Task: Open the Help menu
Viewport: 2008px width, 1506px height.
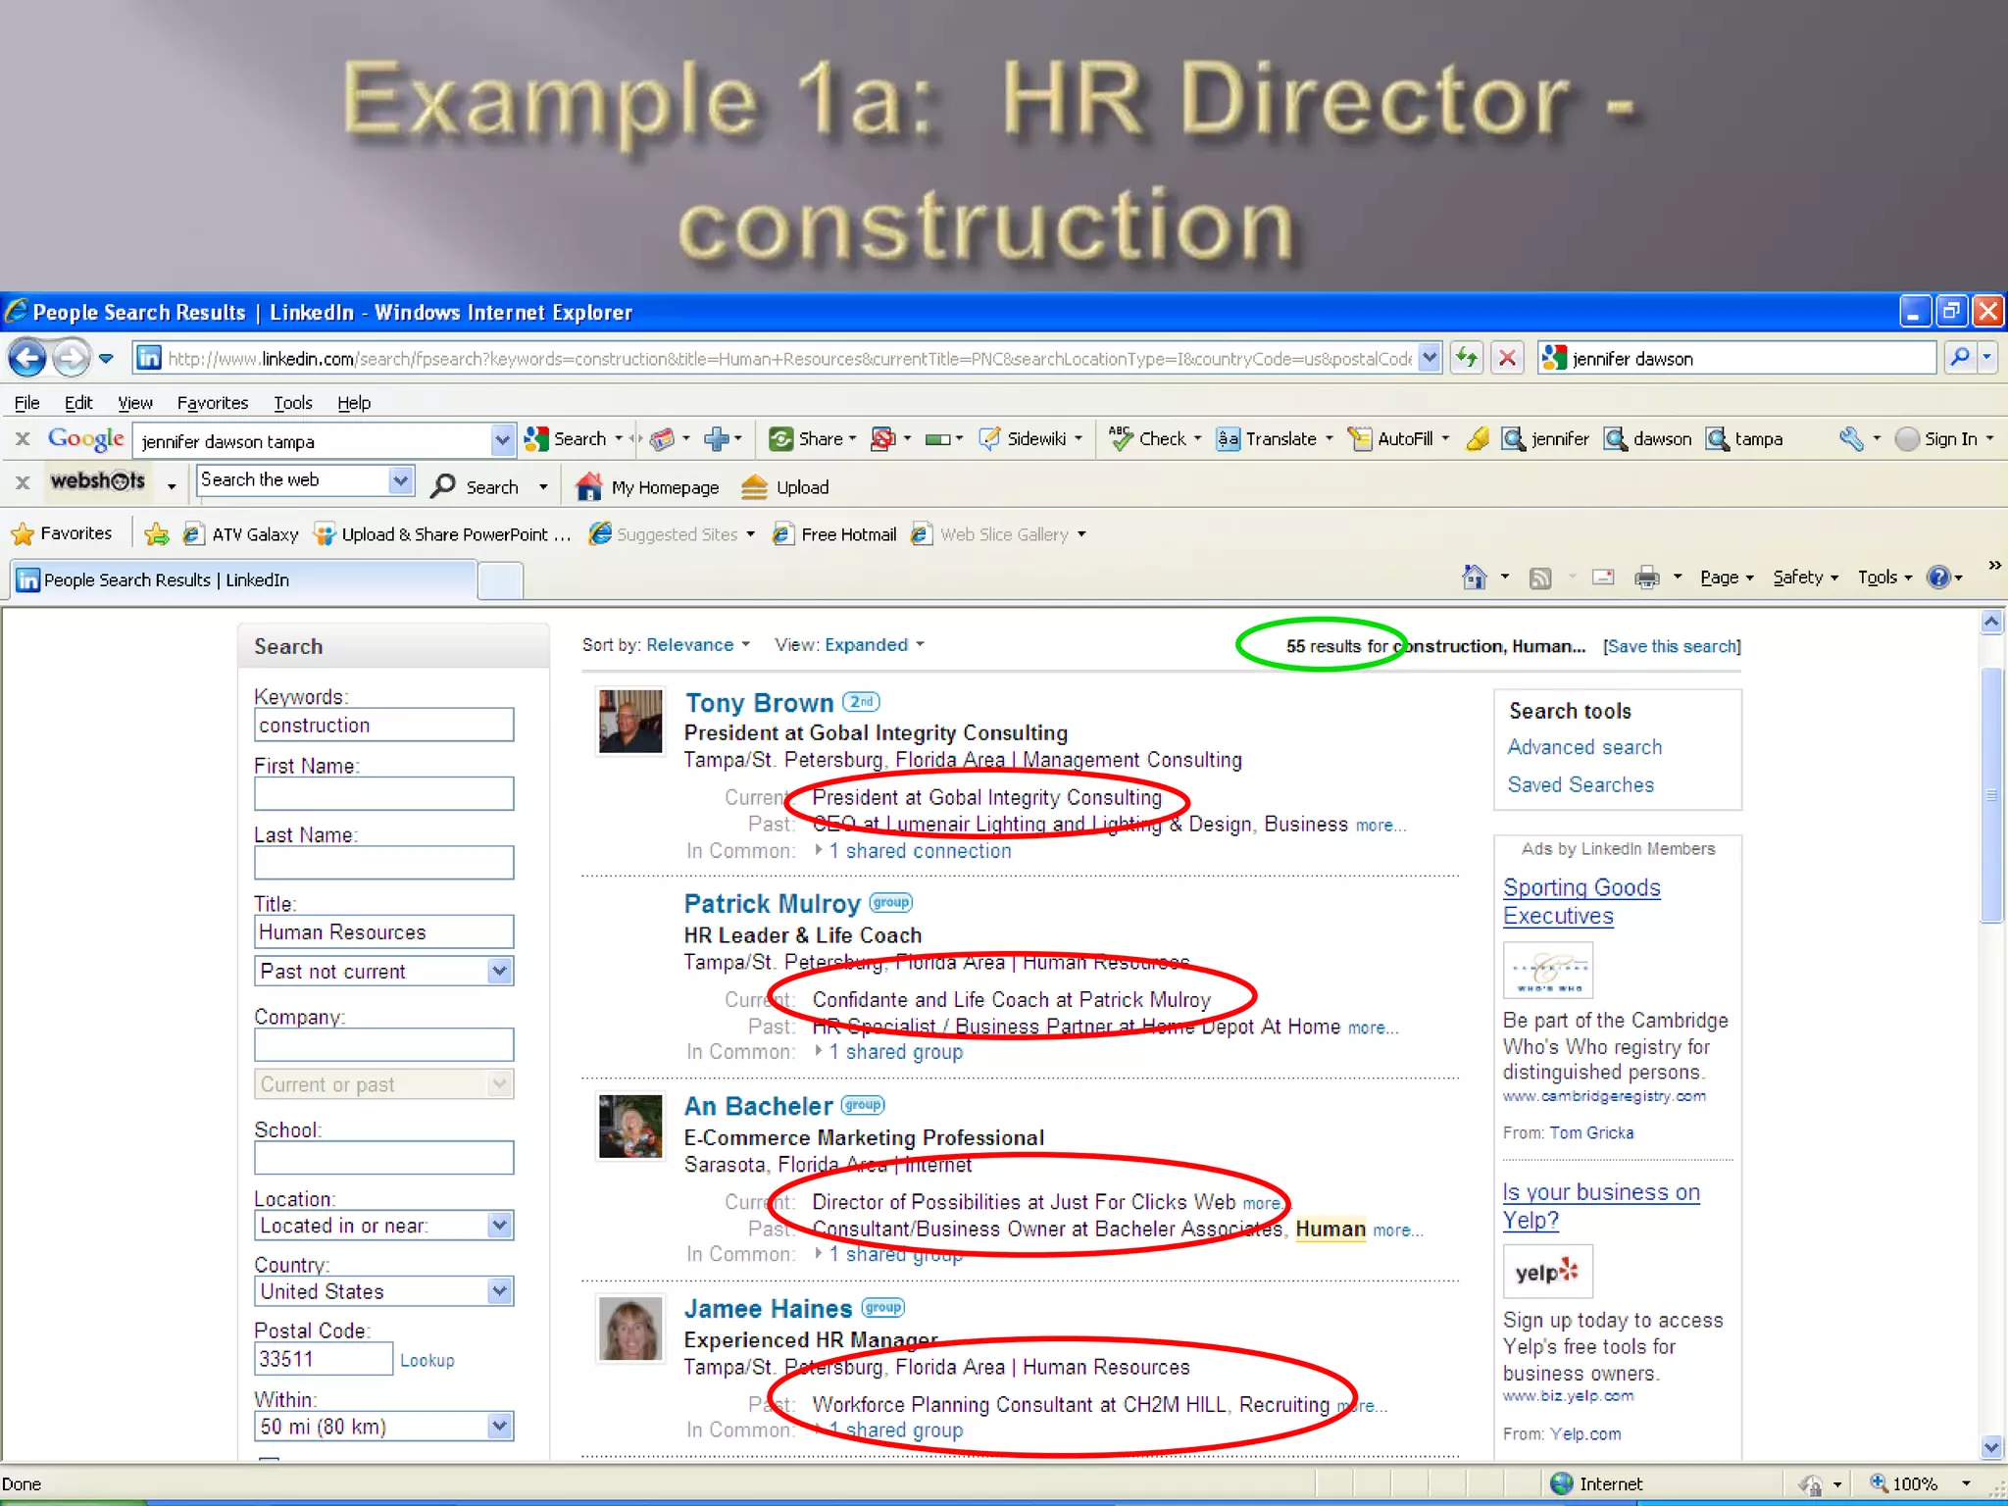Action: pos(354,402)
